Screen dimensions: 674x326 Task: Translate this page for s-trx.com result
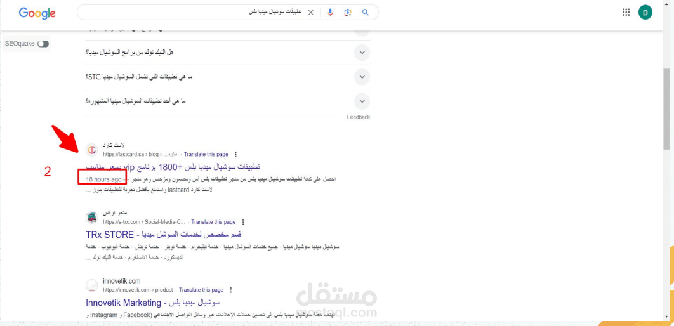pyautogui.click(x=213, y=222)
